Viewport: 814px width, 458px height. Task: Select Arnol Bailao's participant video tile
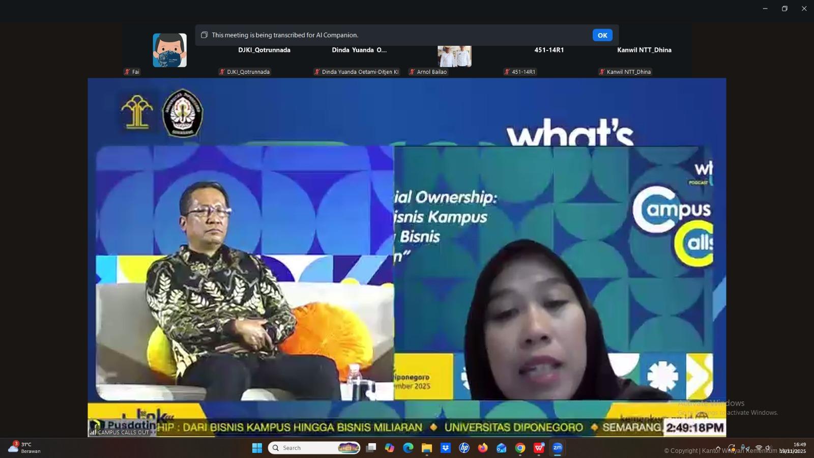(x=454, y=56)
